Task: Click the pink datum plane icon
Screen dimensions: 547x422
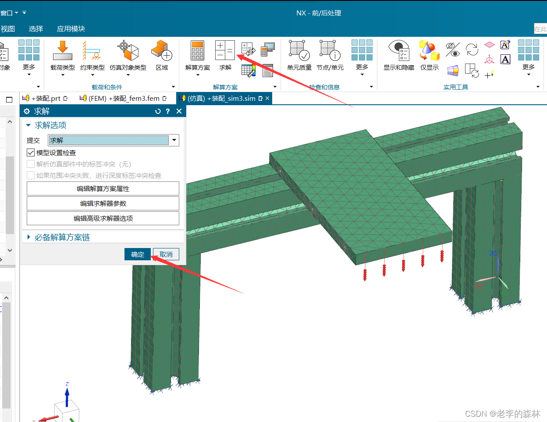Action: point(490,45)
